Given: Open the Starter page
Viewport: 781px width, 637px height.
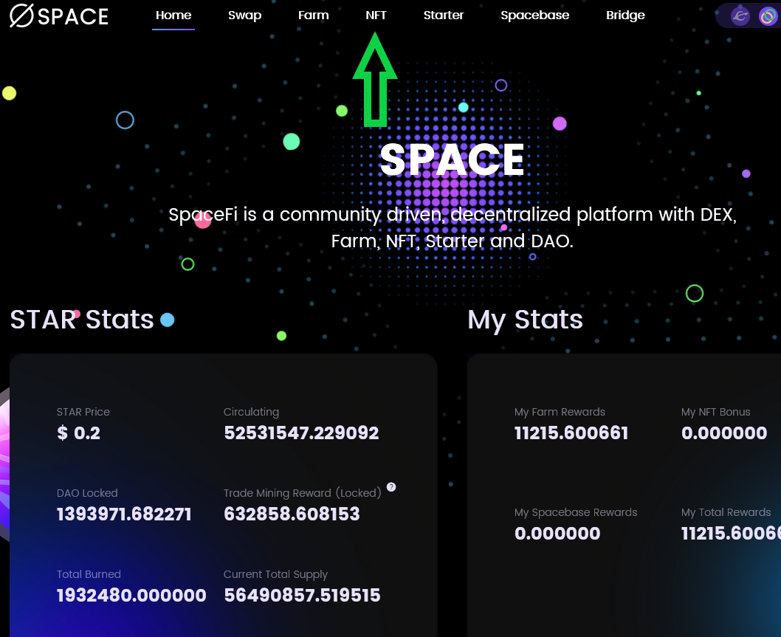Looking at the screenshot, I should (444, 16).
